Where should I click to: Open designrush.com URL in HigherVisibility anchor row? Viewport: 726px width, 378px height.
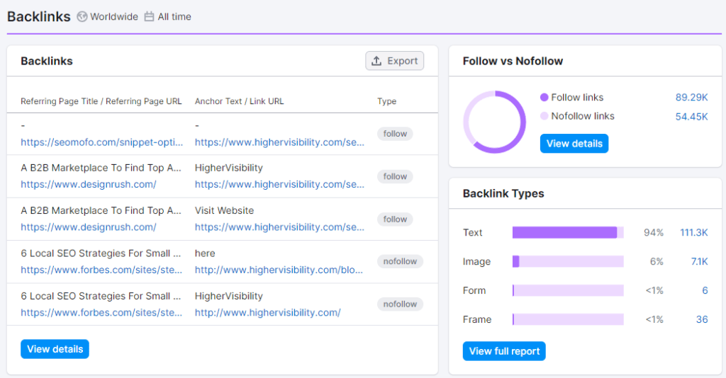(x=89, y=184)
